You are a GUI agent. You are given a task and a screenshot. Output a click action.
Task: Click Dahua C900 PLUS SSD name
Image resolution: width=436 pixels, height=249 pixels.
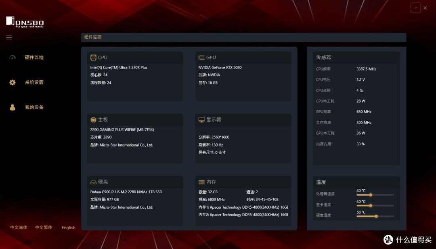point(126,192)
